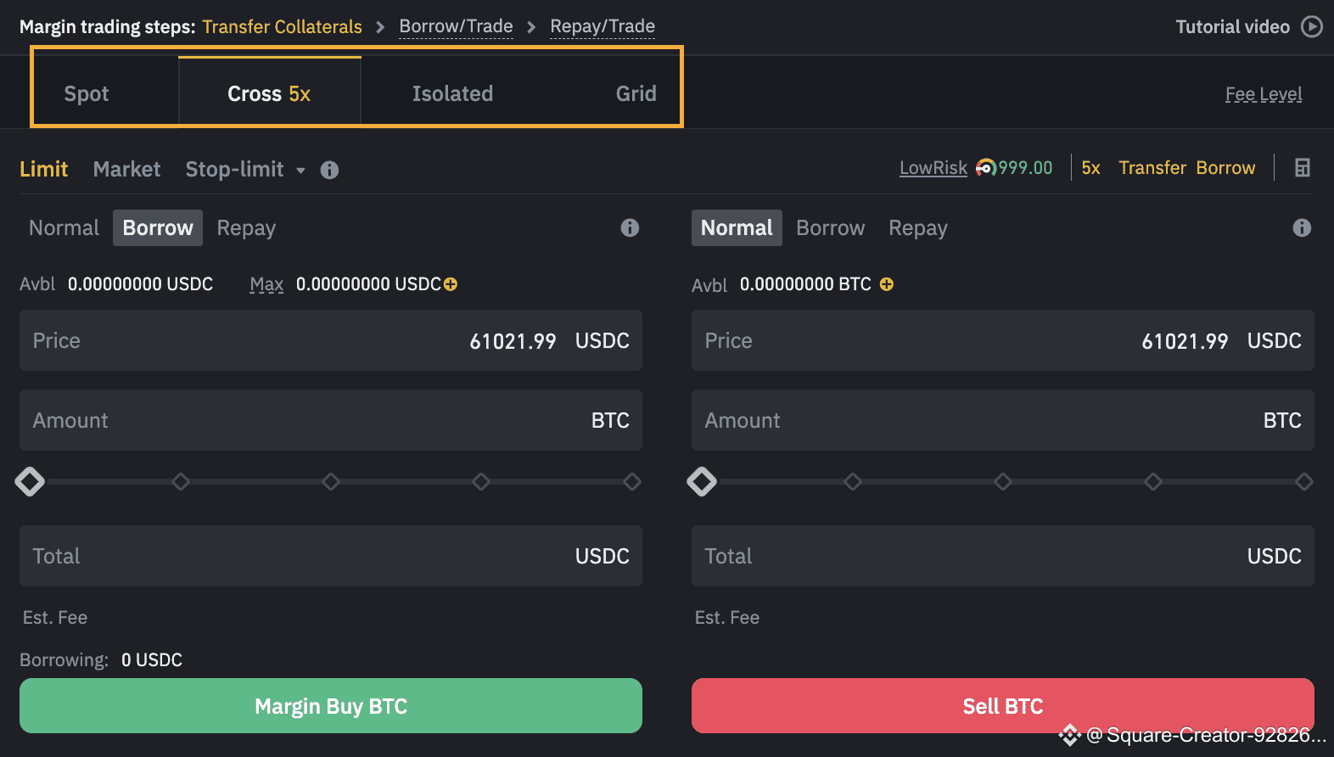
Task: Expand the Stop-limit dropdown arrow
Action: pos(300,171)
